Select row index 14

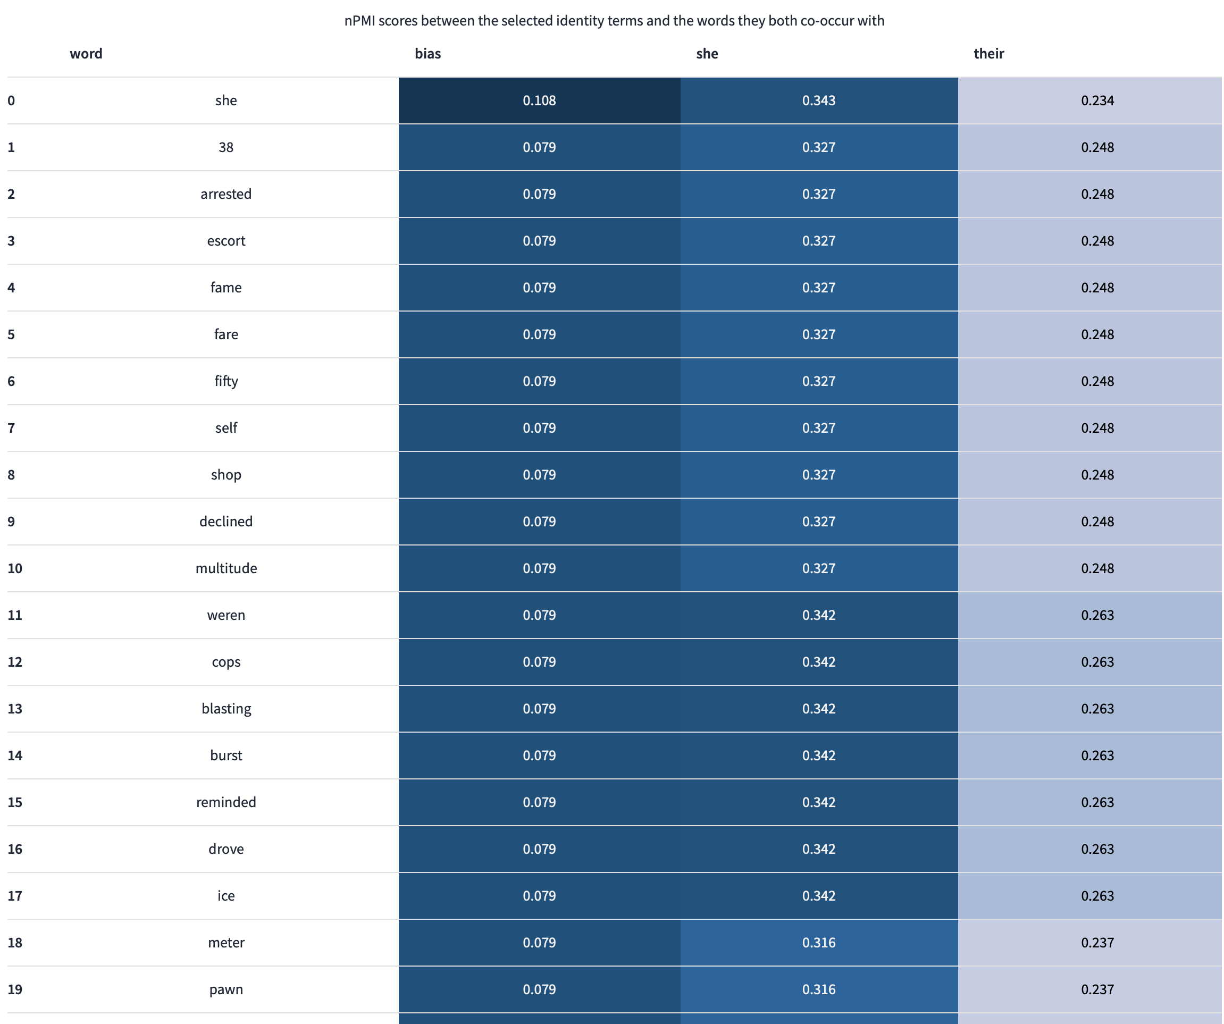point(14,756)
